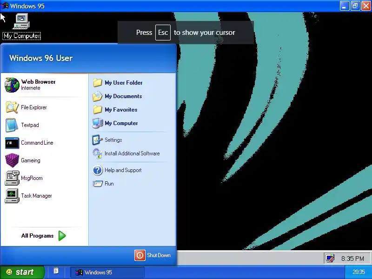Click the 20:35 taskbar clock
The width and height of the screenshot is (372, 279).
[x=359, y=272]
